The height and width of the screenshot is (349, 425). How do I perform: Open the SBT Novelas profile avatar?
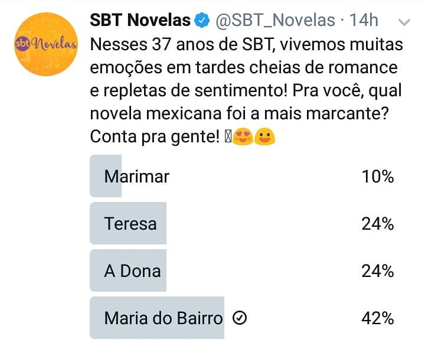(46, 44)
